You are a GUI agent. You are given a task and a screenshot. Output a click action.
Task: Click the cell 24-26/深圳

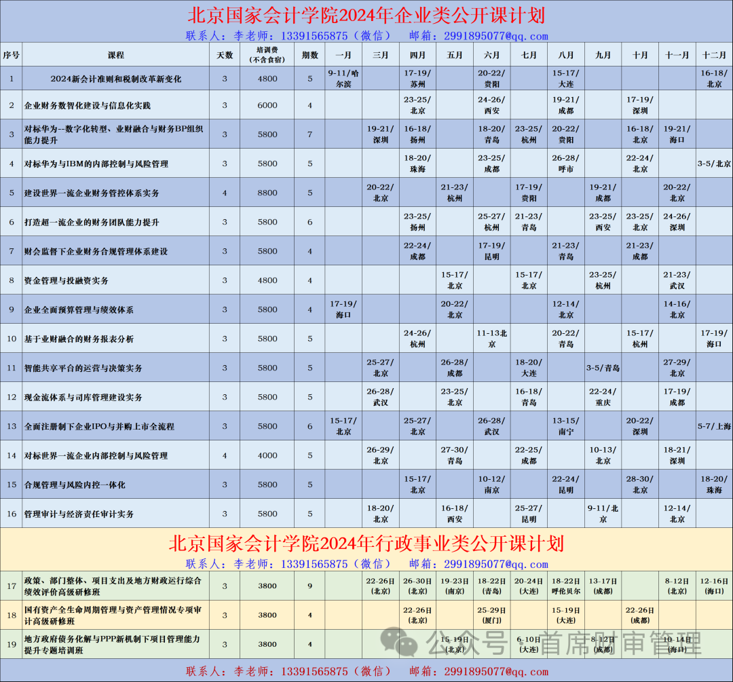[677, 222]
